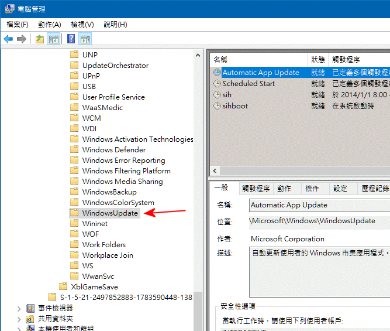The height and width of the screenshot is (331, 390).
Task: Select the Wininet tree item
Action: 95,224
